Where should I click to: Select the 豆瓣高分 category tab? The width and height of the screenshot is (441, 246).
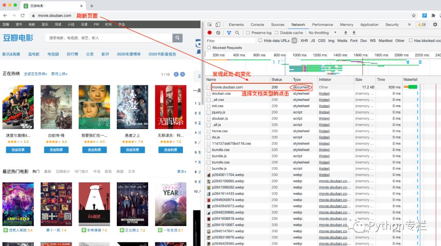(x=62, y=171)
